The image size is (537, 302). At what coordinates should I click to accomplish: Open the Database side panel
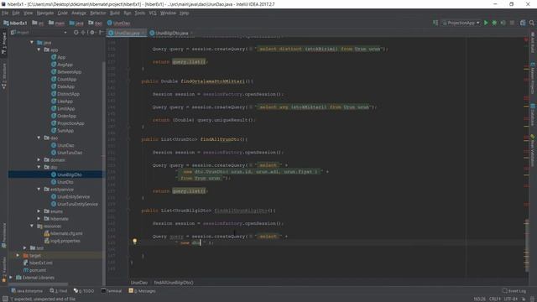coord(533,115)
